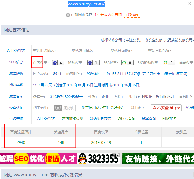Click the Whois查询 link
The width and height of the screenshot is (194, 179).
pyautogui.click(x=126, y=118)
